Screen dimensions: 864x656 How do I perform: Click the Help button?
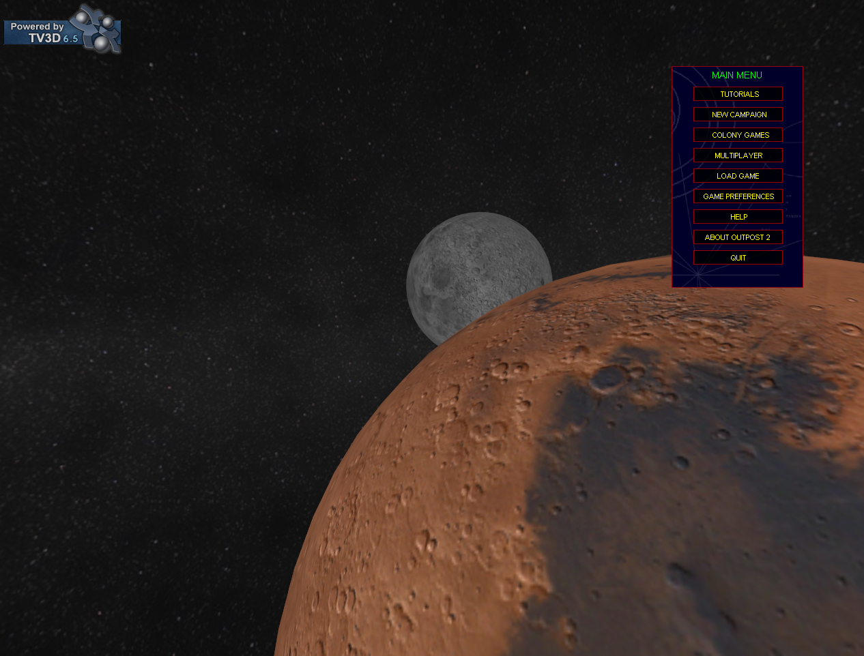[x=738, y=217]
